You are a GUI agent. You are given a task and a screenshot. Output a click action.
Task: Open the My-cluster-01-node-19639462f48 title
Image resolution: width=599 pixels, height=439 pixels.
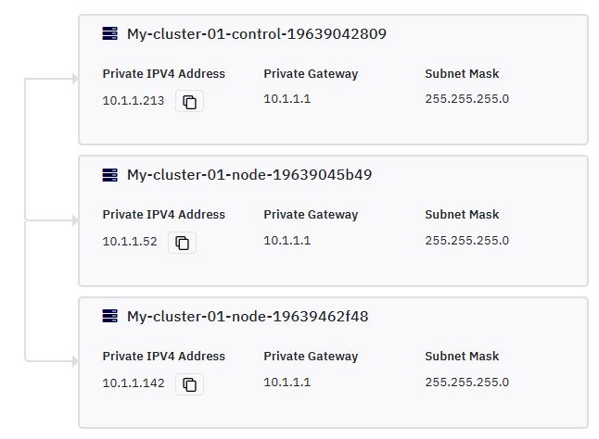pos(248,317)
